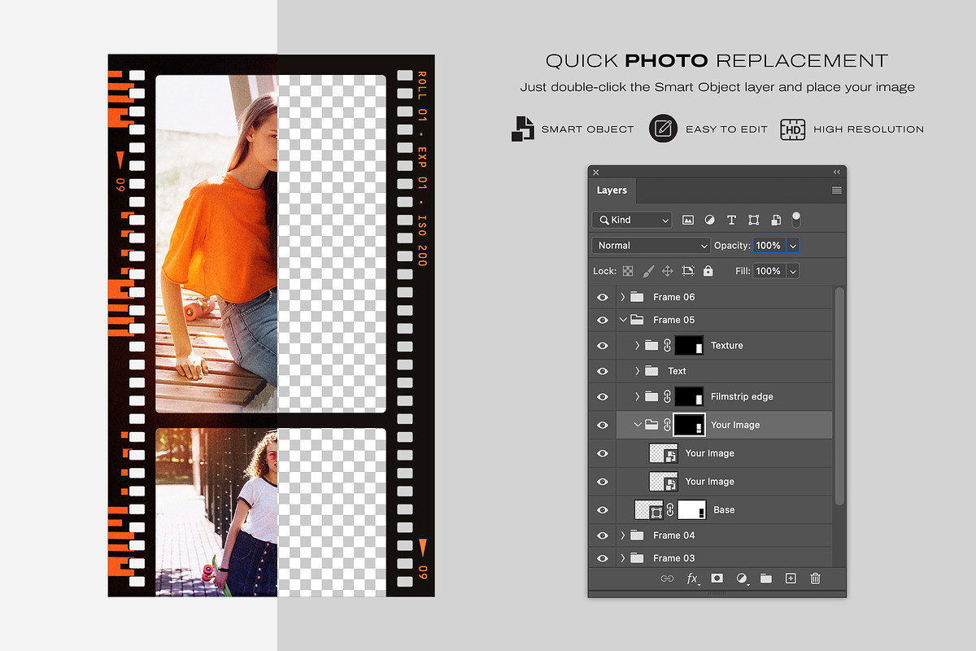Collapse the Your Image group

point(638,425)
